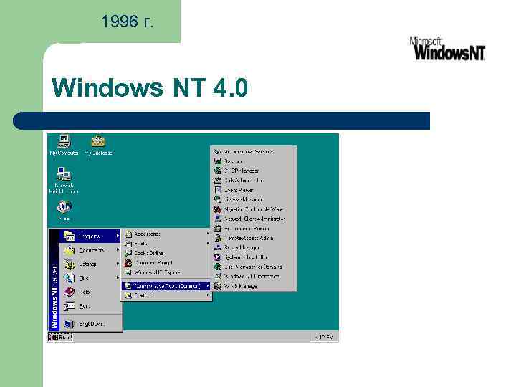Click the 4:12 PM taskbar clock

323,337
